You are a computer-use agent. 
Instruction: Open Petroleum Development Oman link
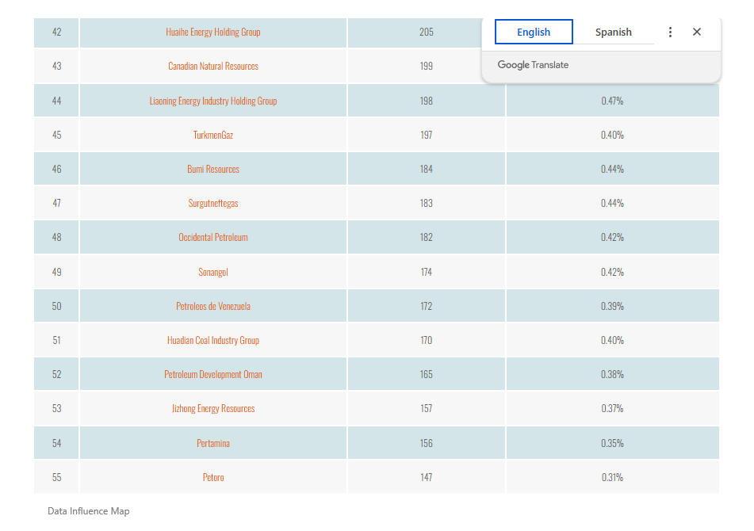click(213, 375)
